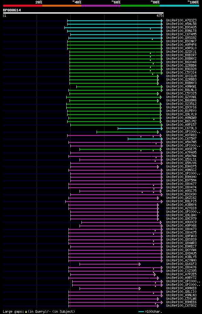The height and width of the screenshot is (314, 202).
Task: Select hit UniRef100_A9NSC2
Action: [x=181, y=170]
